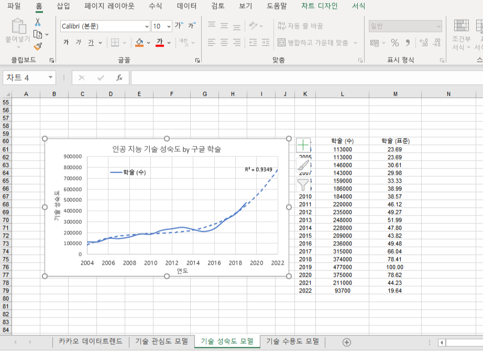Click the decrease indent icon
Screen dimensions: 483x351
click(x=253, y=42)
